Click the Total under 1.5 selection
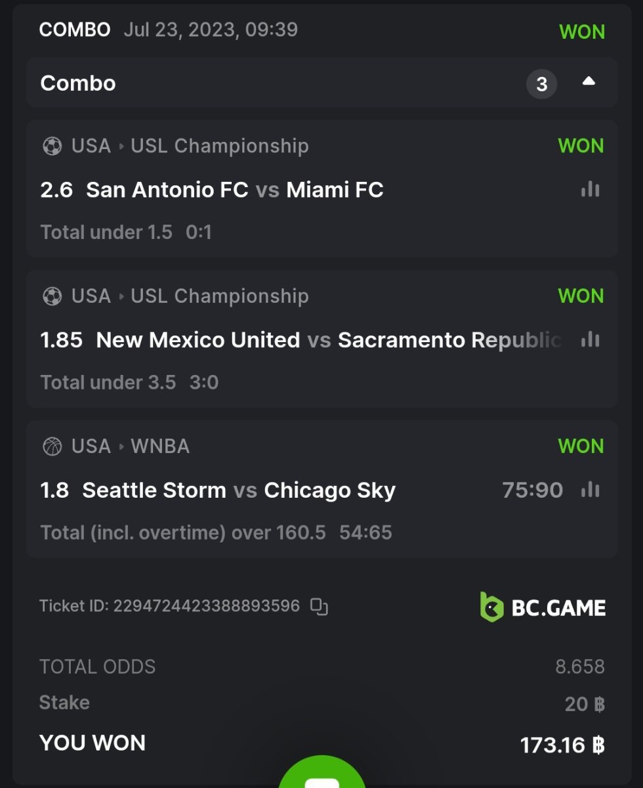Image resolution: width=643 pixels, height=788 pixels. (106, 232)
